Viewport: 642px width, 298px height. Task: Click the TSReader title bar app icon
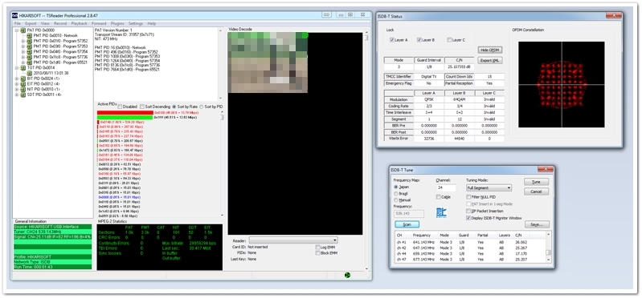pyautogui.click(x=14, y=15)
